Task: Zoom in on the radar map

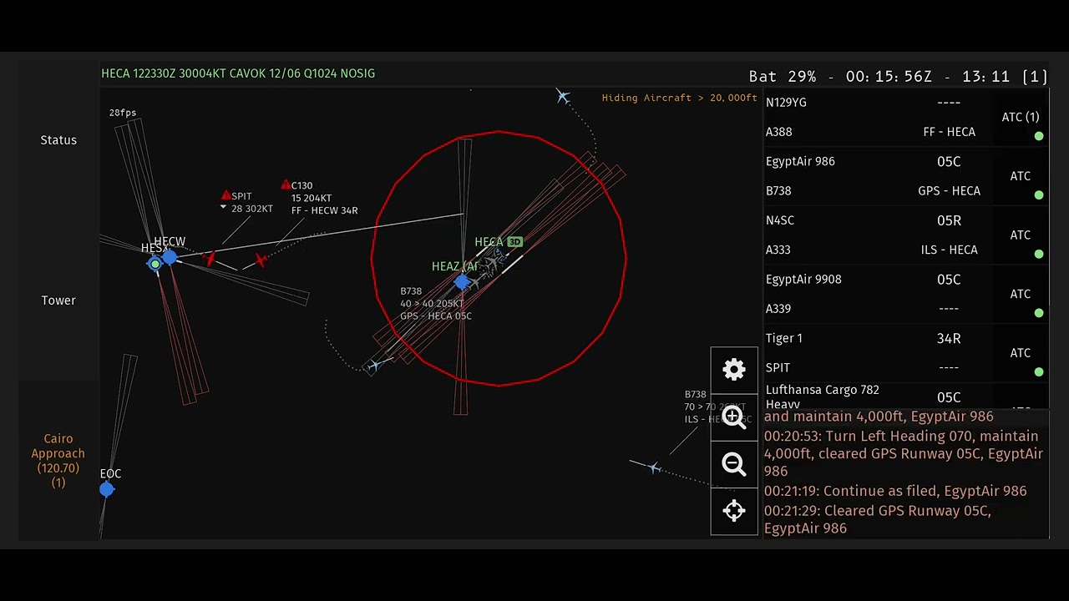Action: 734,417
